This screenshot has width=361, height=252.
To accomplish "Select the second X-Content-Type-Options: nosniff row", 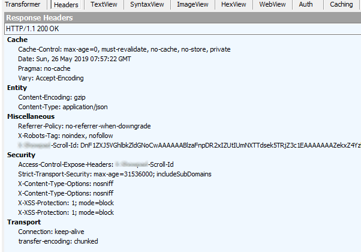I will tap(65, 193).
